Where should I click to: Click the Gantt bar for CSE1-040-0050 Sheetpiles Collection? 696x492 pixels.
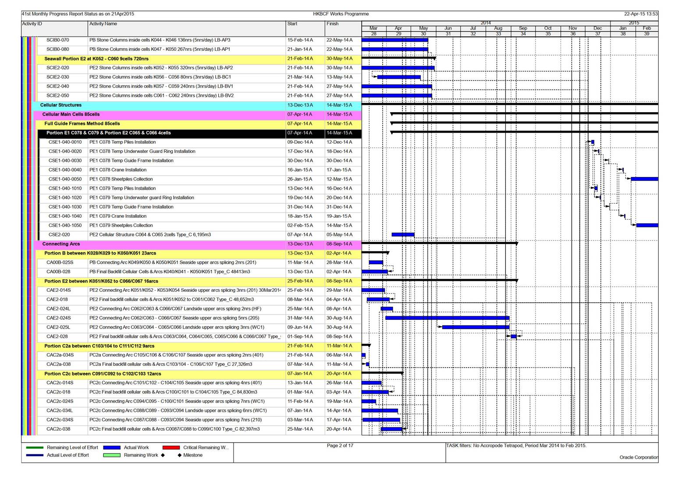(644, 179)
